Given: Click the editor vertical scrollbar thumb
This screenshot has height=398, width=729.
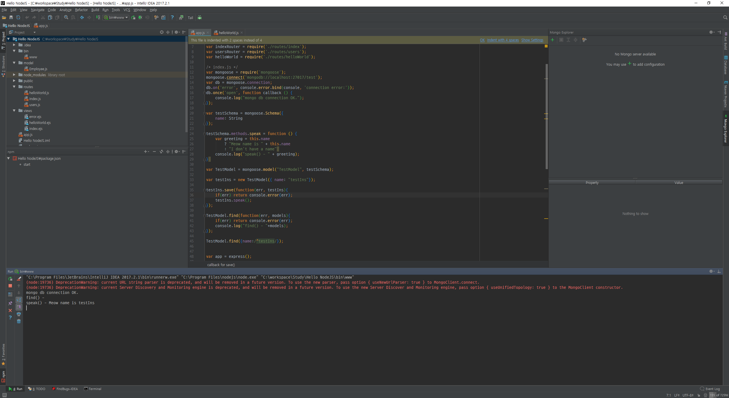Looking at the screenshot, I should (546, 117).
